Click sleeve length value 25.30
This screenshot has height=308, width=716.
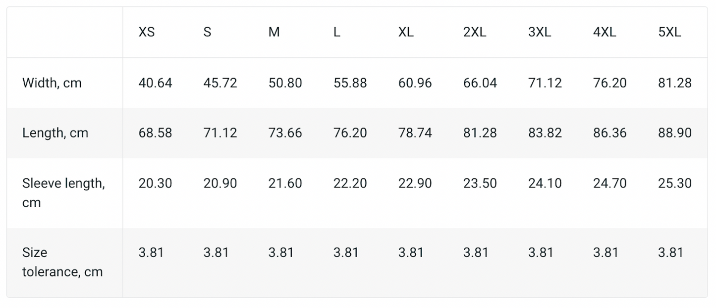coord(674,183)
